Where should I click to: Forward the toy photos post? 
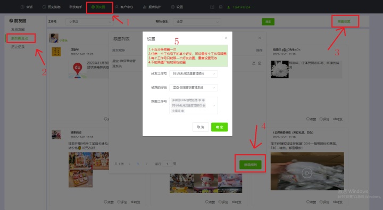coord(236,202)
